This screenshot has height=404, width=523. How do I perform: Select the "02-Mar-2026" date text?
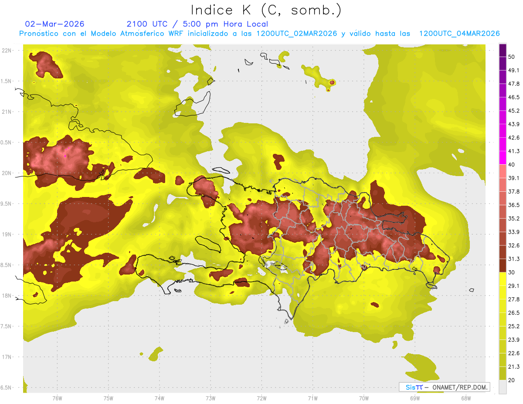coord(55,24)
